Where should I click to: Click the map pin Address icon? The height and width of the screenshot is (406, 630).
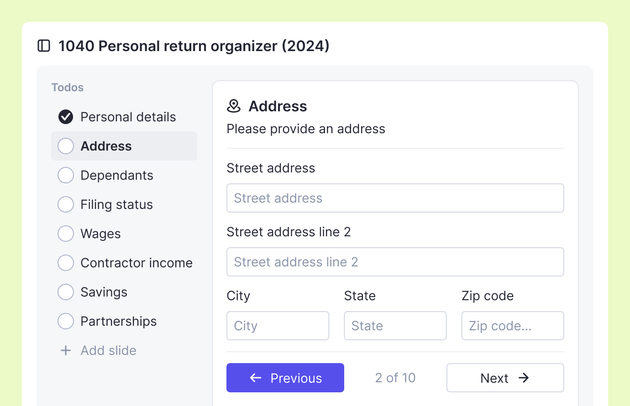pyautogui.click(x=234, y=106)
